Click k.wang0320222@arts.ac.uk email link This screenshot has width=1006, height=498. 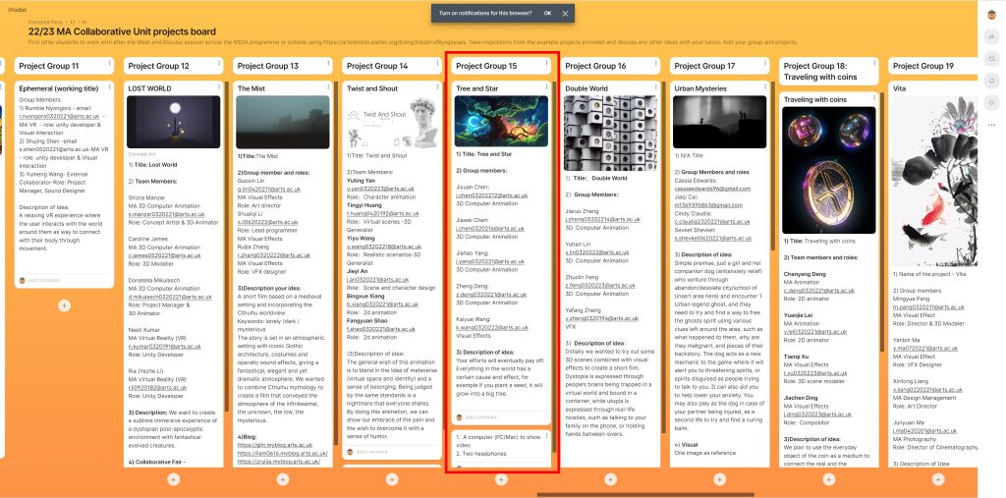pos(492,327)
